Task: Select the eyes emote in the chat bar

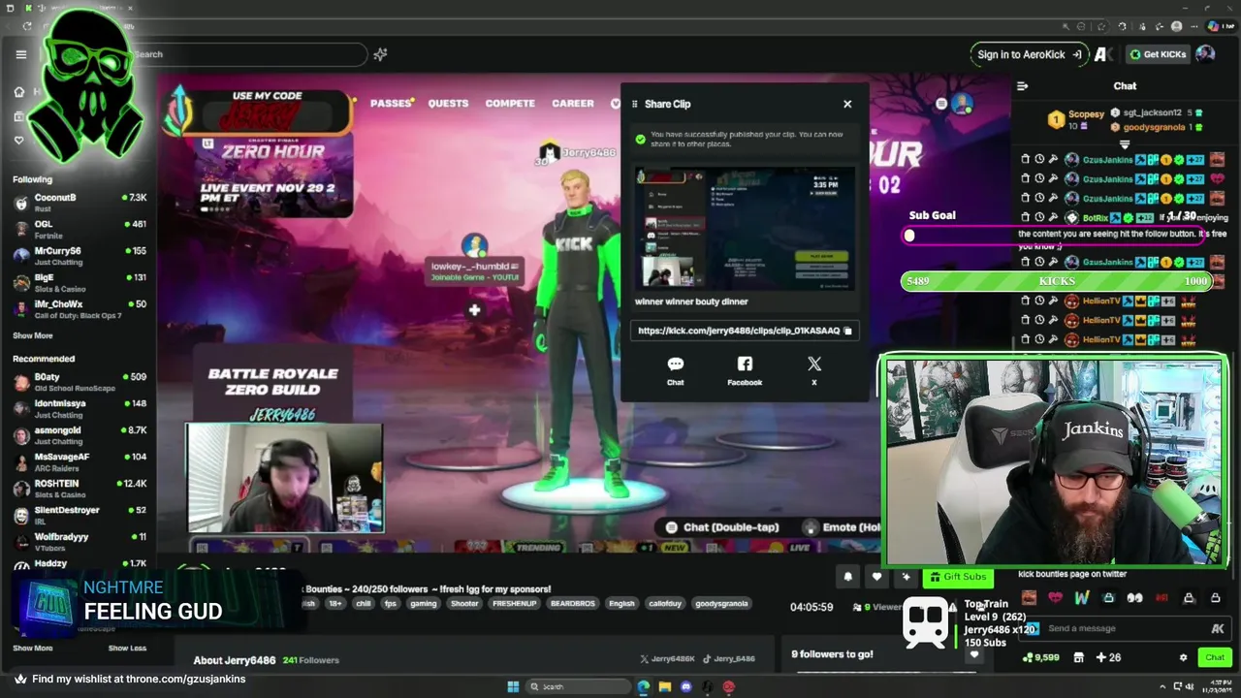Action: click(x=1134, y=598)
